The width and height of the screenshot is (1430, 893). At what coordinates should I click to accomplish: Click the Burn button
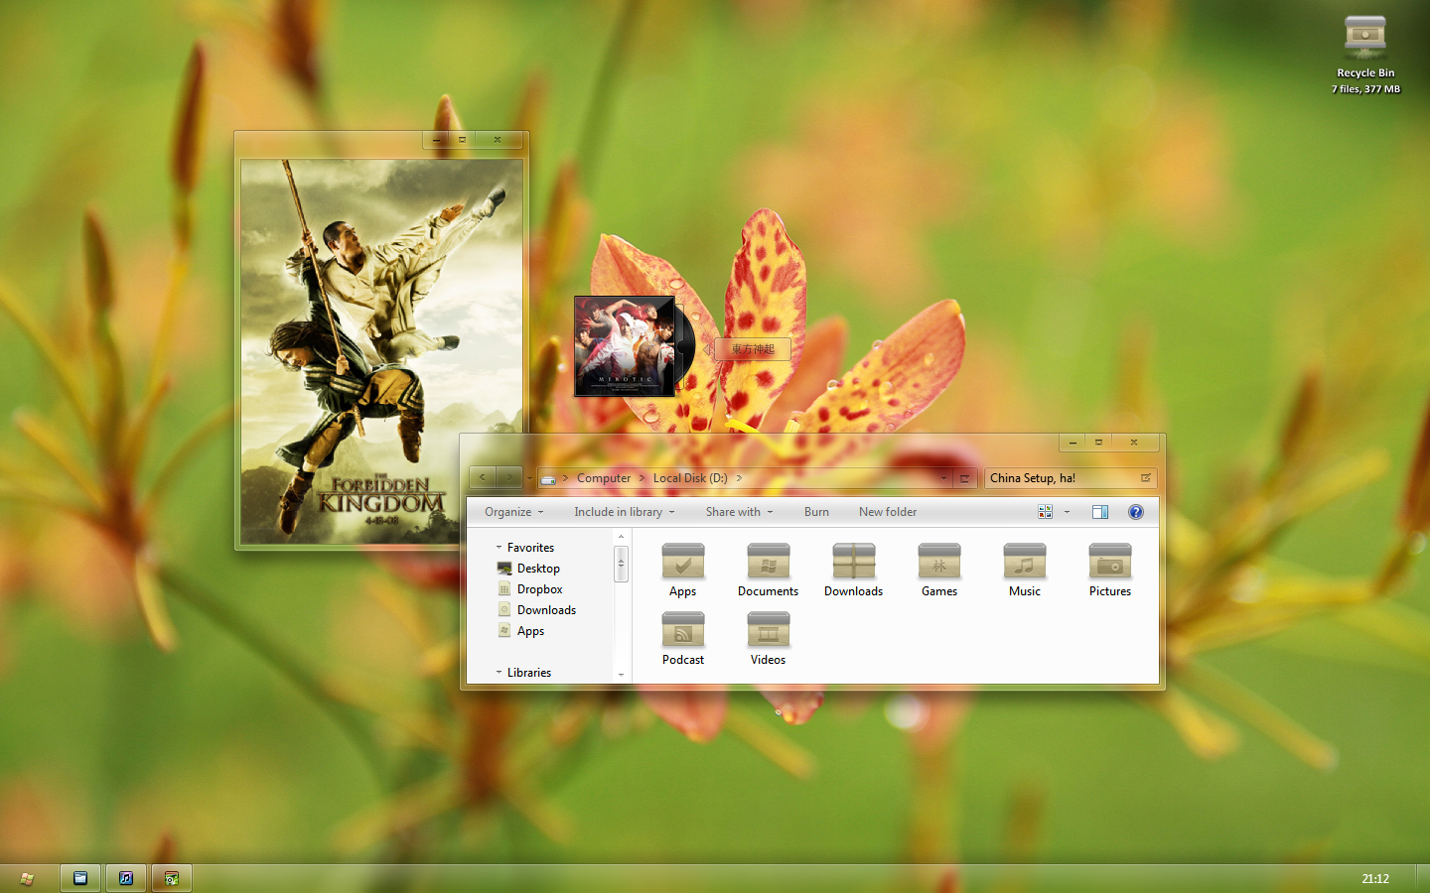pos(816,512)
